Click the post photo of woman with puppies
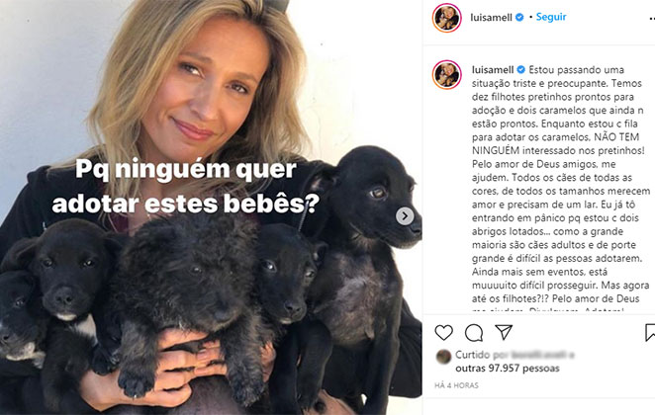The image size is (655, 415). pos(211,207)
